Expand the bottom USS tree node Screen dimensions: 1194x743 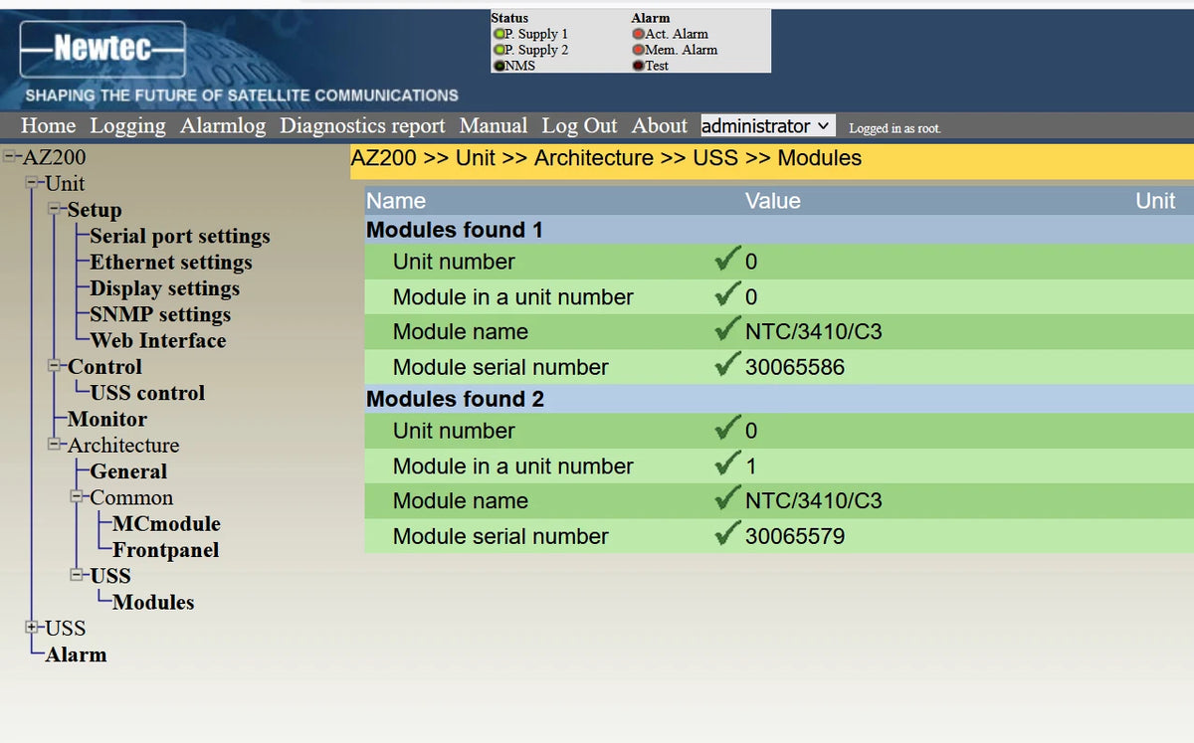coord(32,629)
